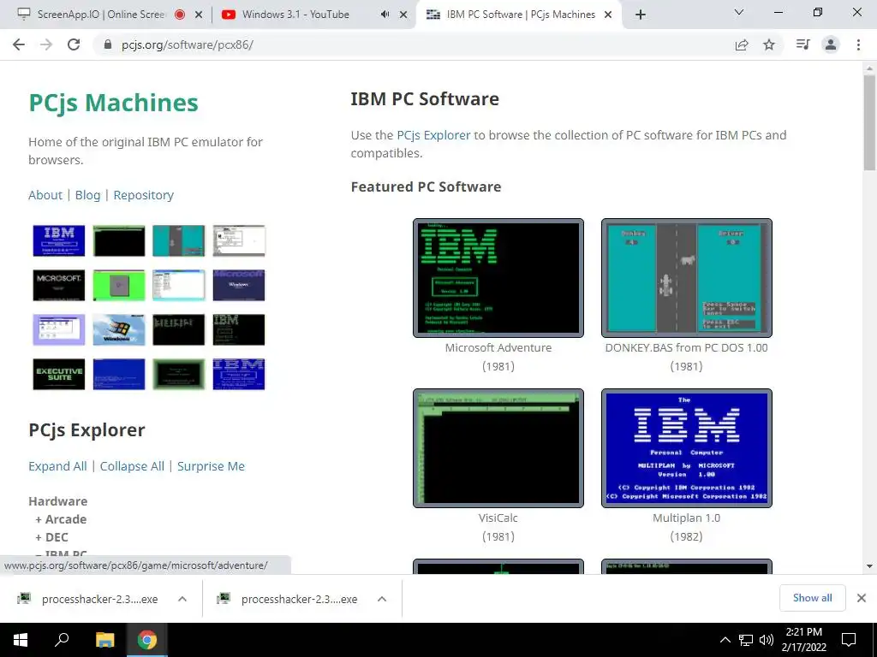Open the Microsoft Adventure screenshot
Image resolution: width=877 pixels, height=657 pixels.
[498, 278]
